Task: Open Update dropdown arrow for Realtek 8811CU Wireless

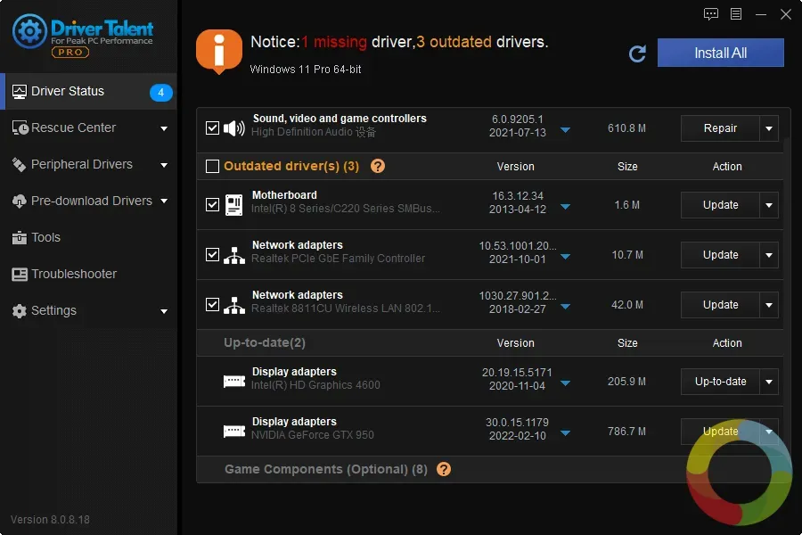Action: click(769, 305)
